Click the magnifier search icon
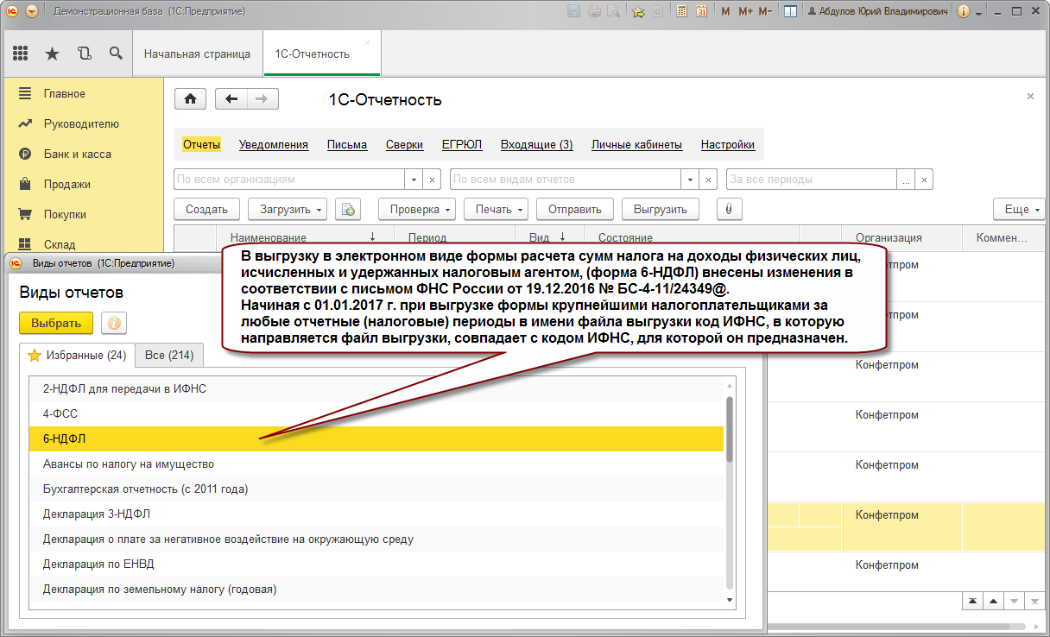This screenshot has width=1050, height=637. click(x=116, y=54)
